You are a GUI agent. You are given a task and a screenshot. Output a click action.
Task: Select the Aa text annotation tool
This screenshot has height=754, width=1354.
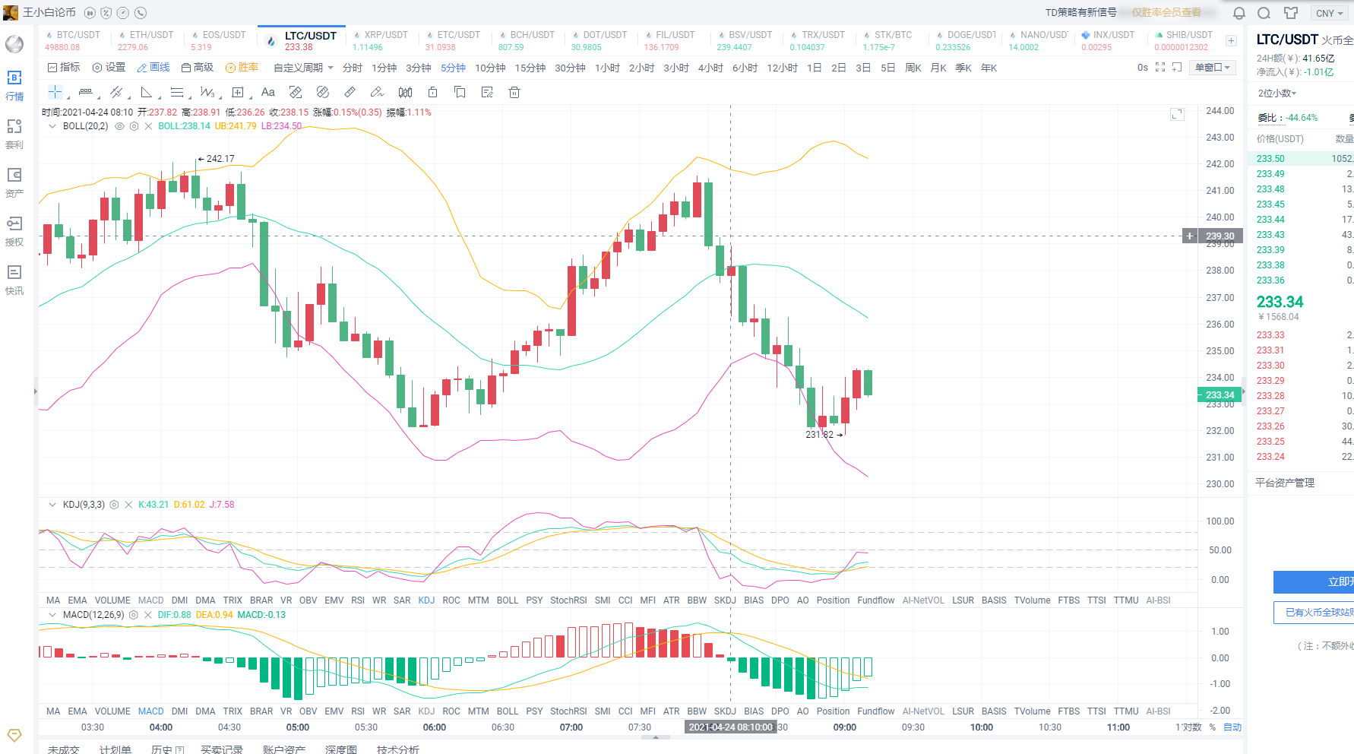[x=267, y=92]
